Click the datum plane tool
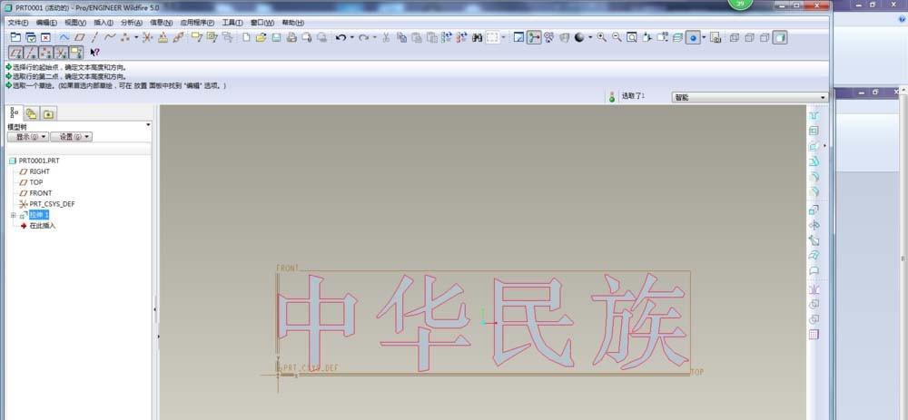This screenshot has height=420, width=908. tap(79, 37)
